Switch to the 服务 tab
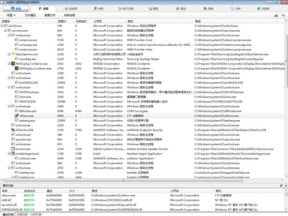 [153, 9]
